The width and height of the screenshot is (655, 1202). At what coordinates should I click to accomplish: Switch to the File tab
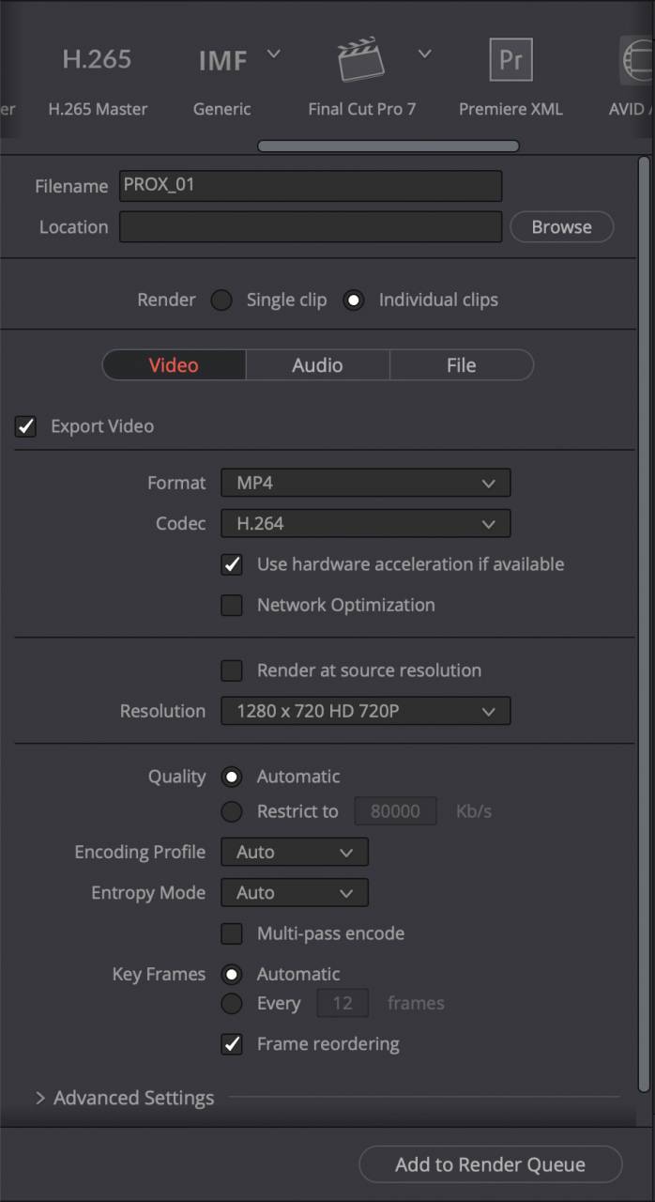[x=461, y=365]
